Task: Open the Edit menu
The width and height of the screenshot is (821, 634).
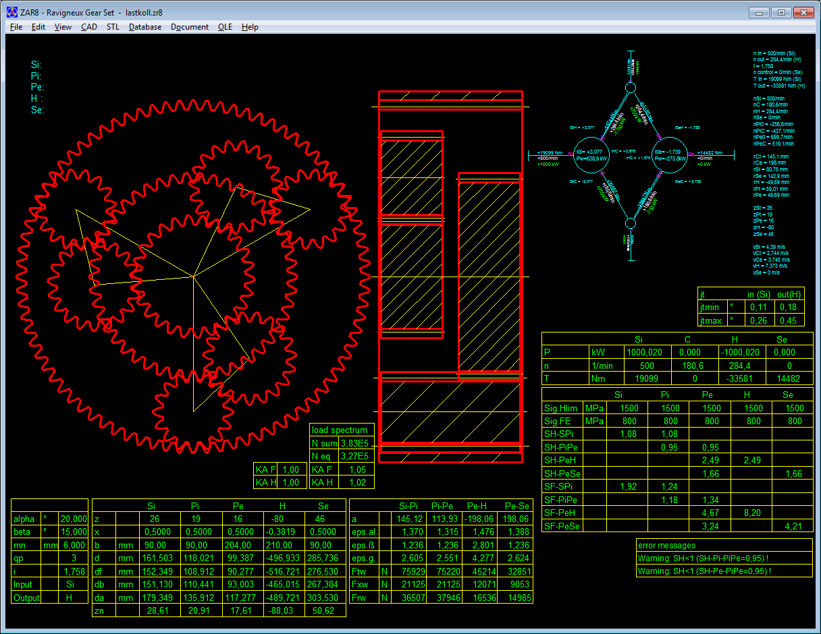Action: click(x=38, y=27)
